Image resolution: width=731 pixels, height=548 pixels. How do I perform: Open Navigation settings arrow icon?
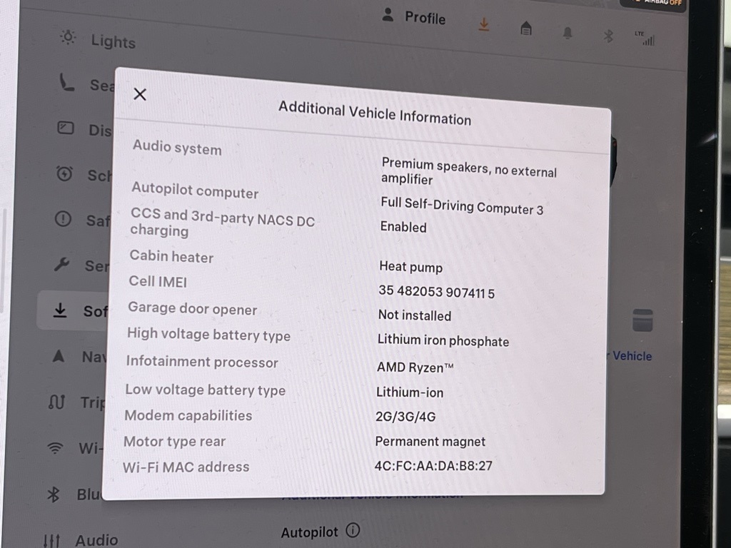tap(59, 355)
